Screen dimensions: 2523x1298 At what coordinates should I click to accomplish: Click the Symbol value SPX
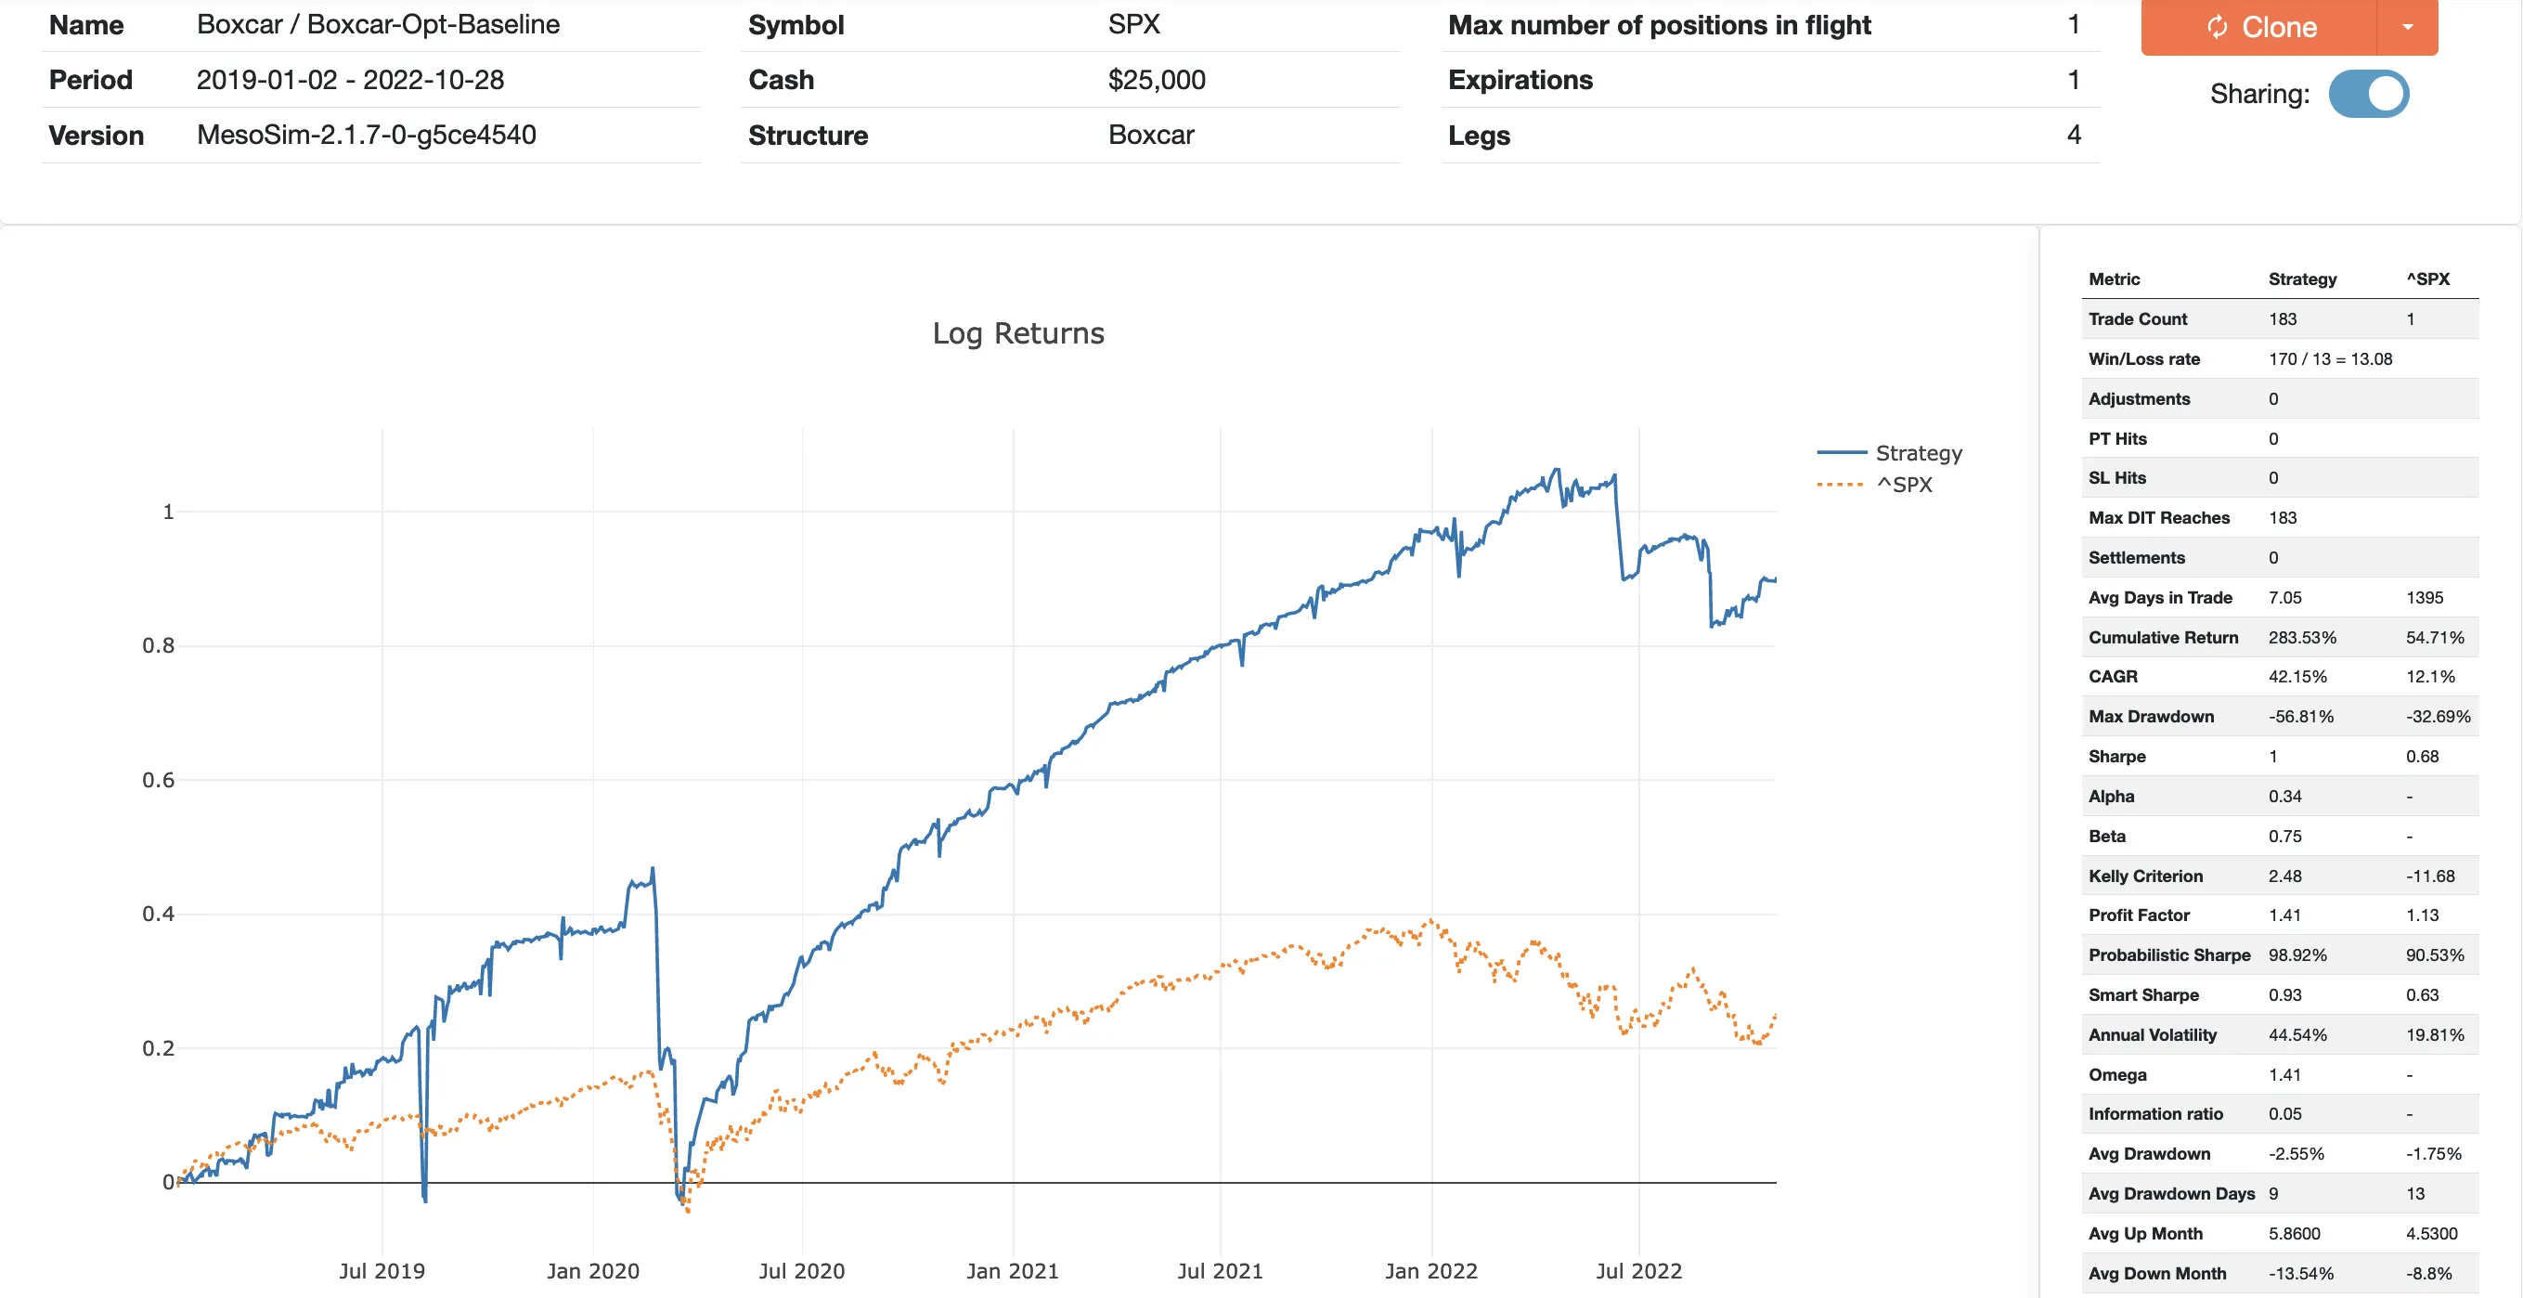[1132, 24]
